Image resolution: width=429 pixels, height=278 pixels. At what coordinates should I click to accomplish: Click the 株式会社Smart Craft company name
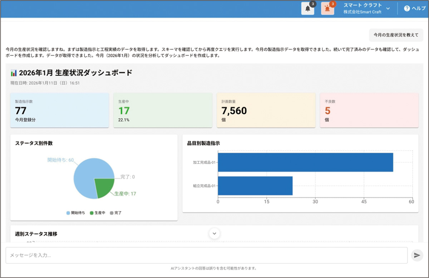point(363,12)
